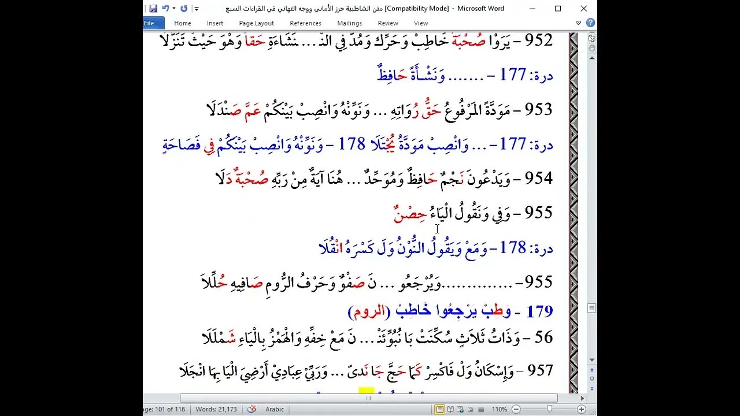Image resolution: width=740 pixels, height=416 pixels.
Task: Open the Undo history dropdown arrow
Action: point(173,9)
